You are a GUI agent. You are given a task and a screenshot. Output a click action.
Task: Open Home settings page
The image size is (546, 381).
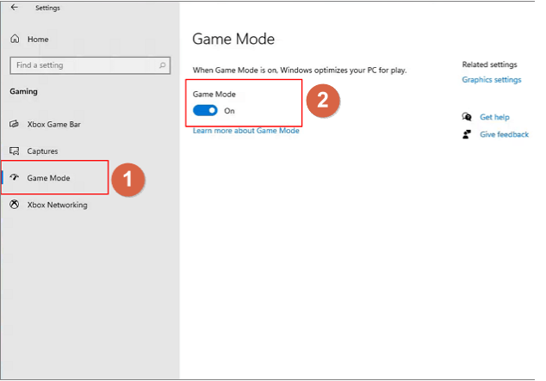point(38,40)
